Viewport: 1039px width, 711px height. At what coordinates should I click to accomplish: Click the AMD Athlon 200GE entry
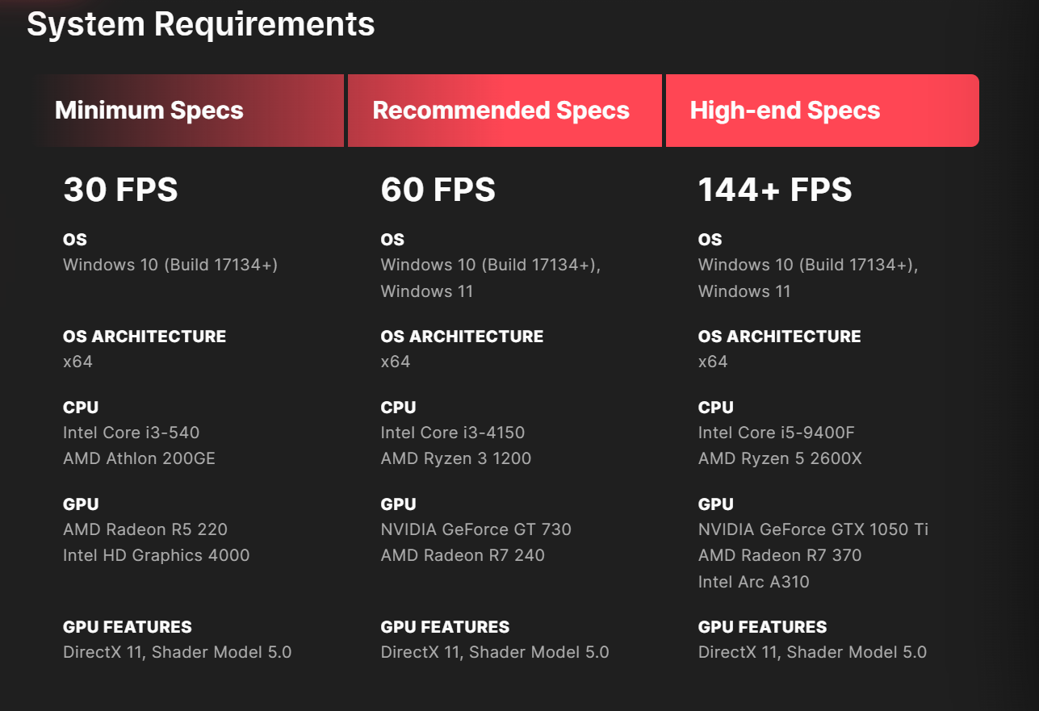[x=139, y=458]
